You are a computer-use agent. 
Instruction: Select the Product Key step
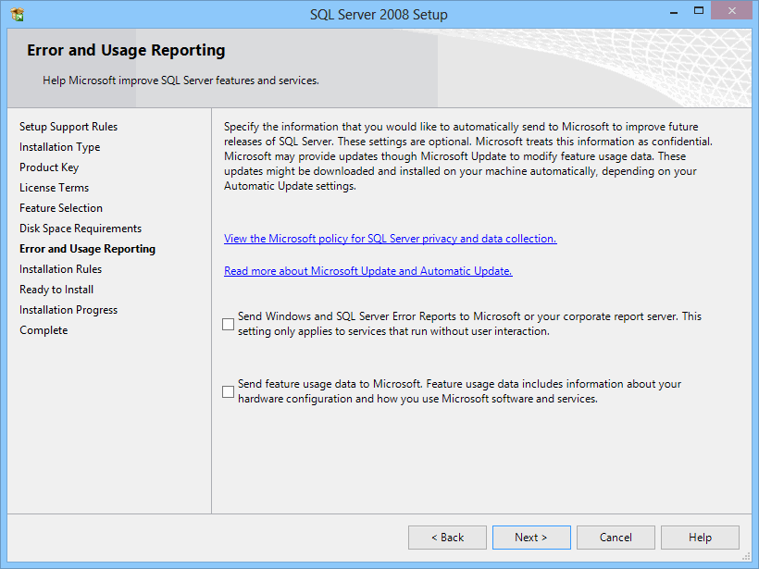(49, 167)
